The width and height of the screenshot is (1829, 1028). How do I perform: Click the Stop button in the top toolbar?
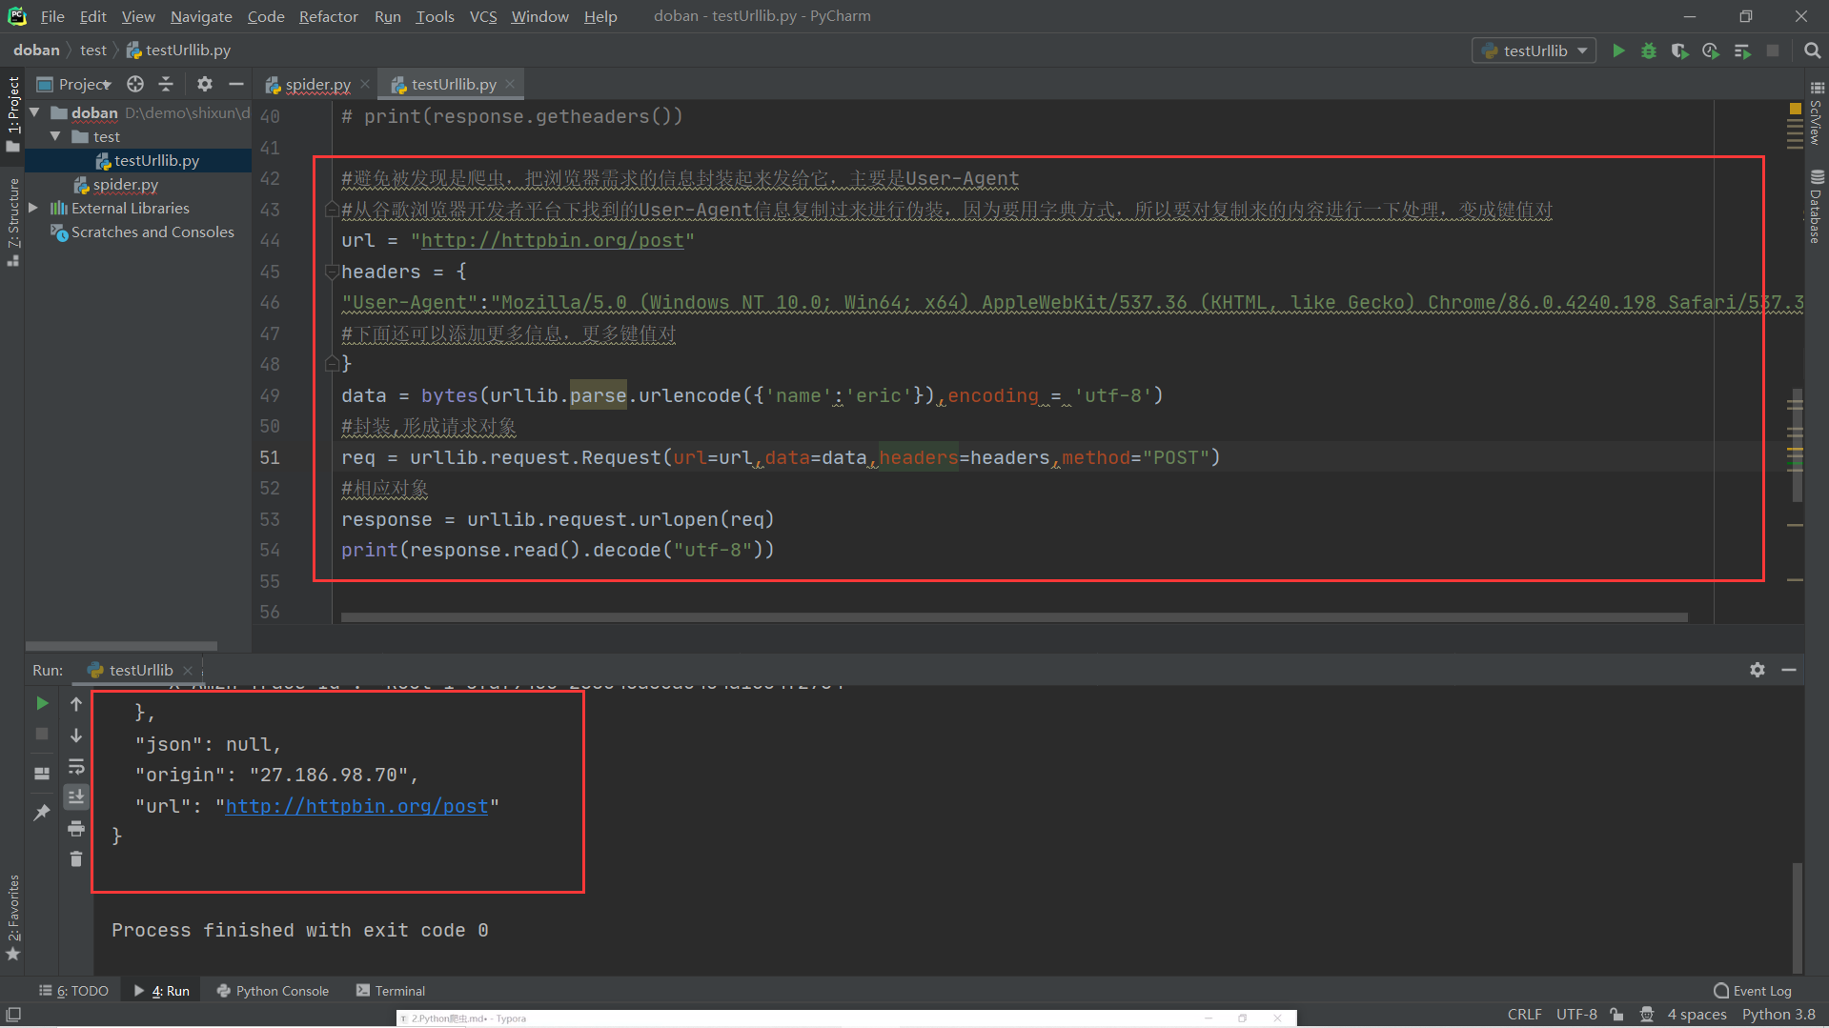point(1773,50)
